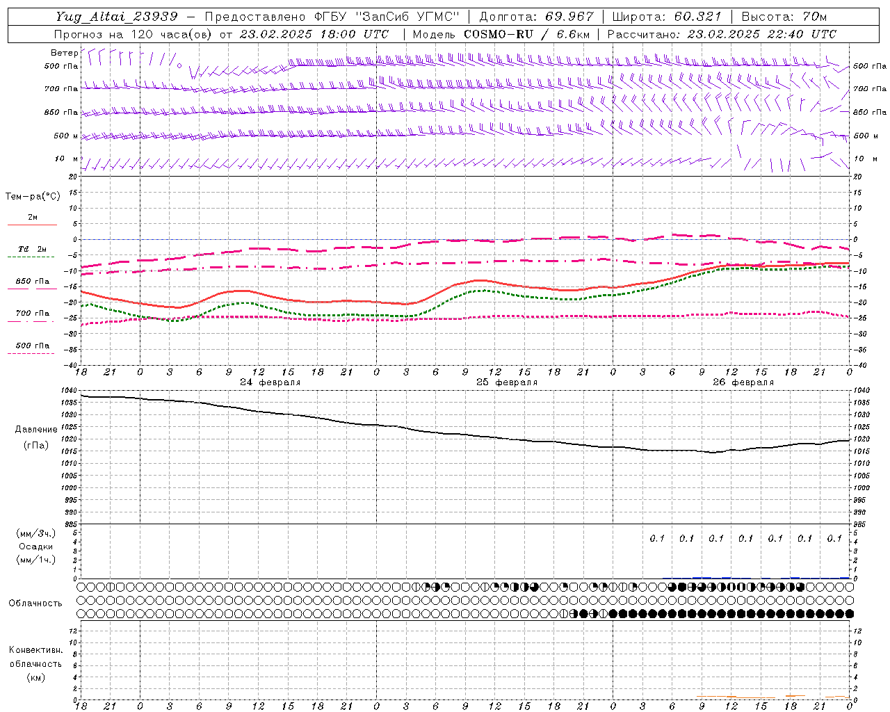Click 1040 on the left pressure axis

(68, 391)
